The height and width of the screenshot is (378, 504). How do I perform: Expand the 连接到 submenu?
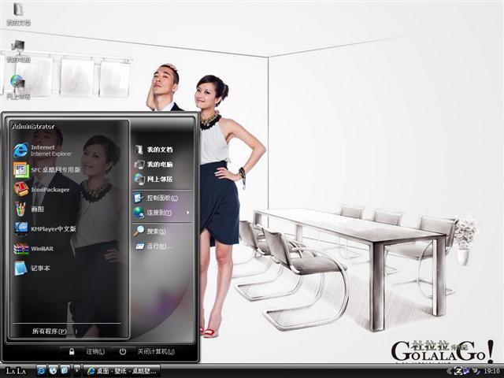coord(161,213)
